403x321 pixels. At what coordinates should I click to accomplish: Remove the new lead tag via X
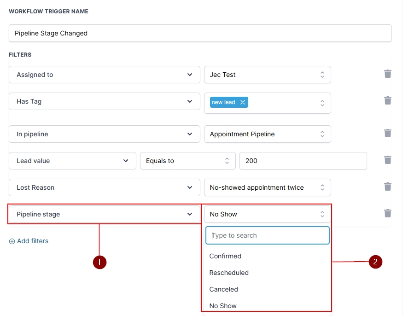click(243, 102)
